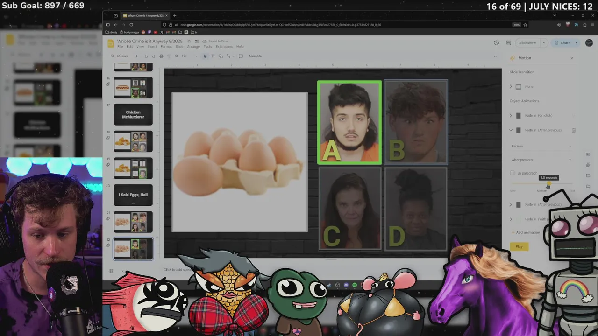Open the Insert menu
The height and width of the screenshot is (336, 598).
(x=152, y=47)
